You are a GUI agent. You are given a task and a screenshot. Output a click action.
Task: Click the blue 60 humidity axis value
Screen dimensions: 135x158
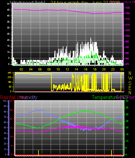(5, 122)
